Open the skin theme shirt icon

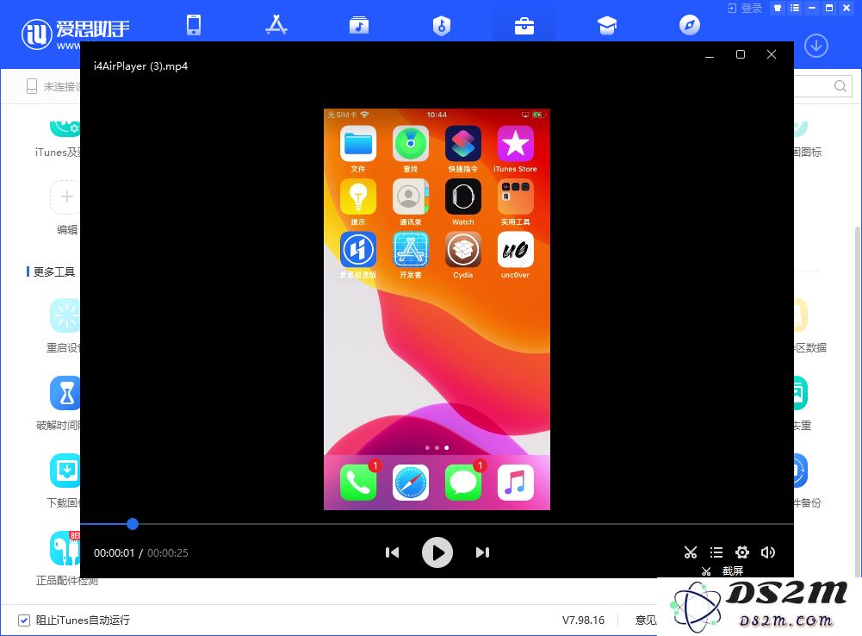[778, 8]
